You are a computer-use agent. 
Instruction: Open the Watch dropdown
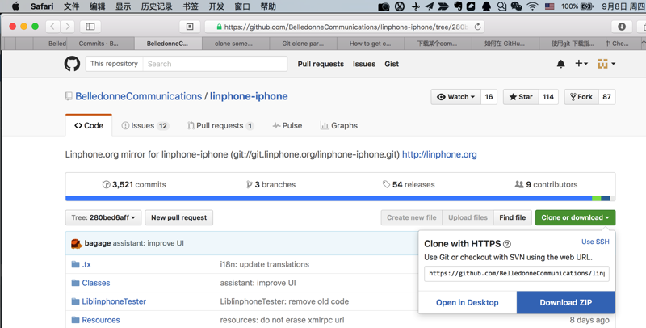tap(456, 97)
